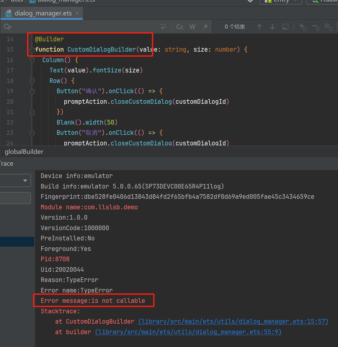Image resolution: width=338 pixels, height=347 pixels.
Task: Click the 'Build info:emulator 5.0.0.65' log line
Action: (132, 186)
